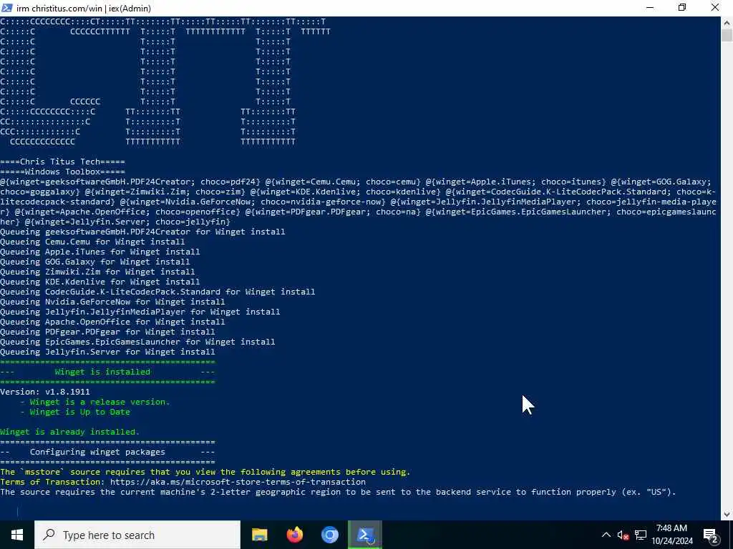Click the '====Chris Titus Tech=====' line
The width and height of the screenshot is (733, 549).
point(63,162)
